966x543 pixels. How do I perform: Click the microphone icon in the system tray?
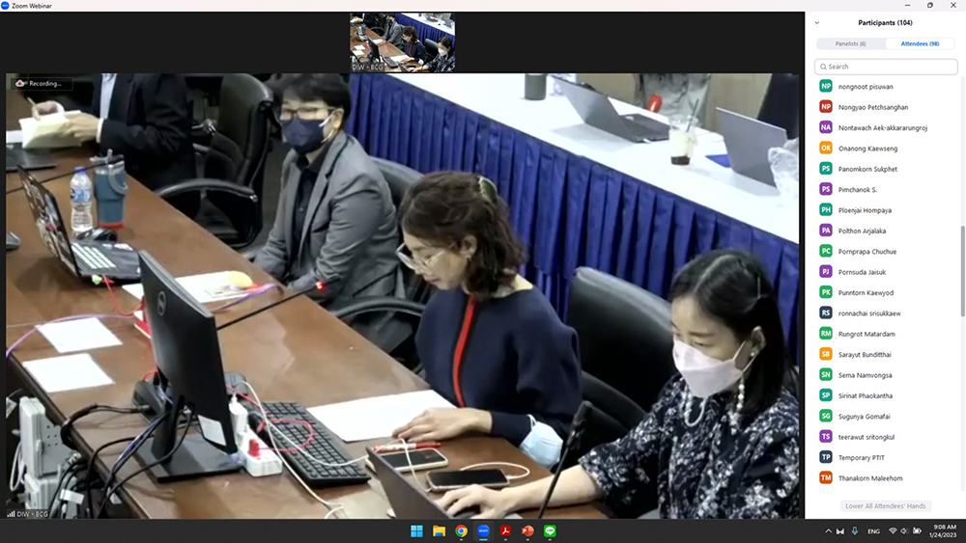855,531
